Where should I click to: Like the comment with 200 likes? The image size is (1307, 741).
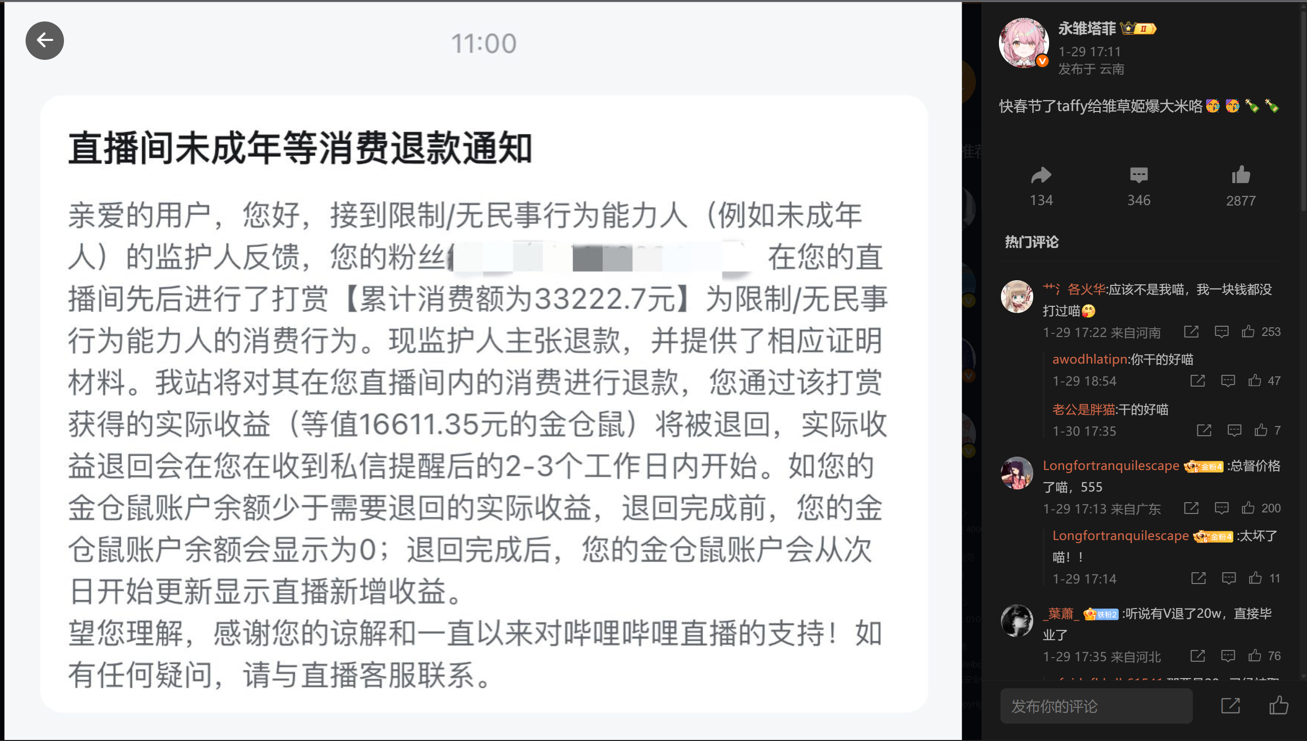point(1248,508)
